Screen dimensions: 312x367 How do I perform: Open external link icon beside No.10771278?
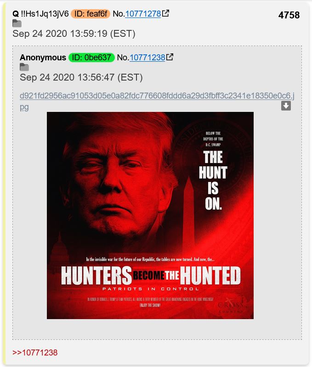coord(165,13)
